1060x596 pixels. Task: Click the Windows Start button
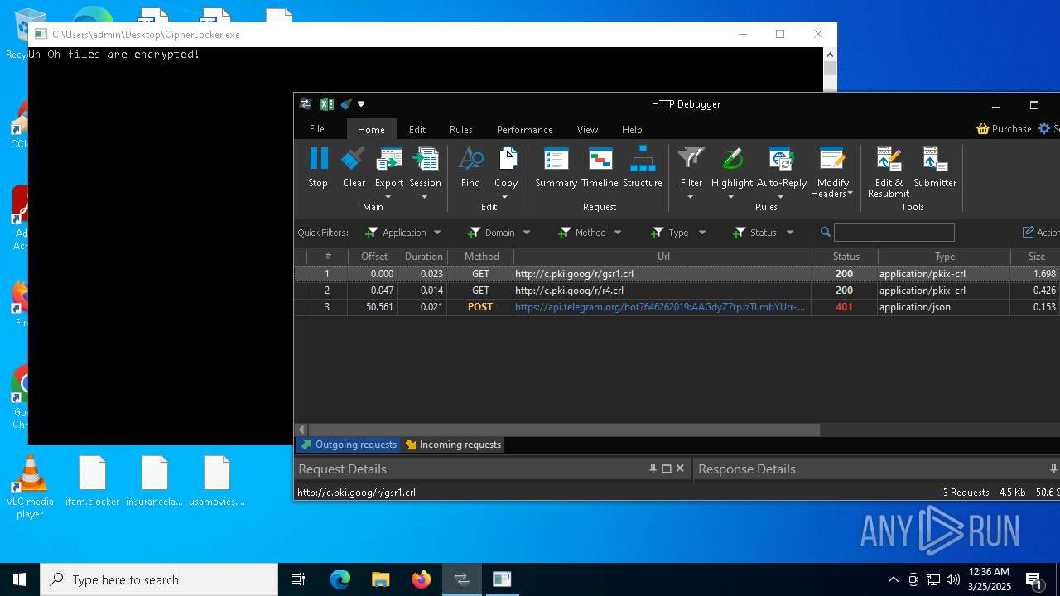click(x=20, y=579)
